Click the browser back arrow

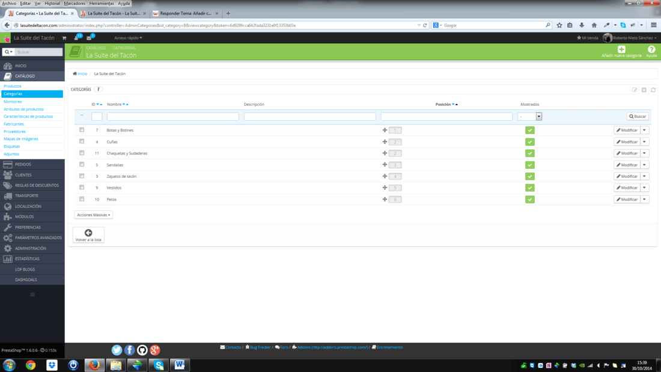[7, 25]
